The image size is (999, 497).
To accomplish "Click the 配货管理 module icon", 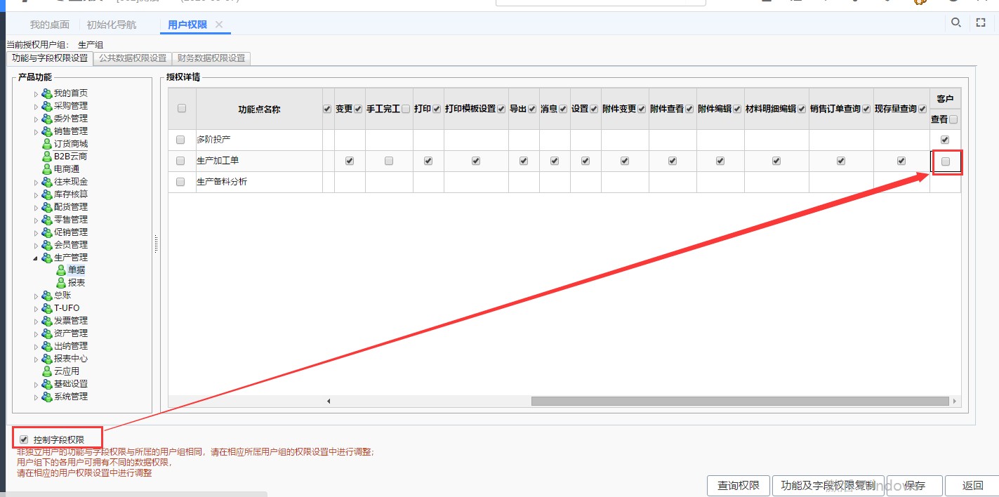I will click(x=47, y=207).
